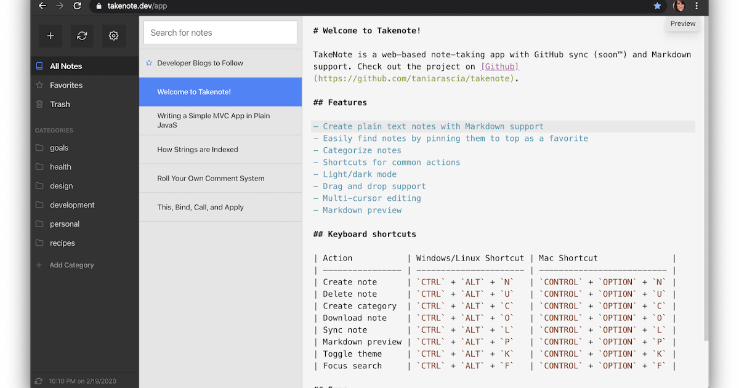Open settings with the gear icon

click(113, 36)
